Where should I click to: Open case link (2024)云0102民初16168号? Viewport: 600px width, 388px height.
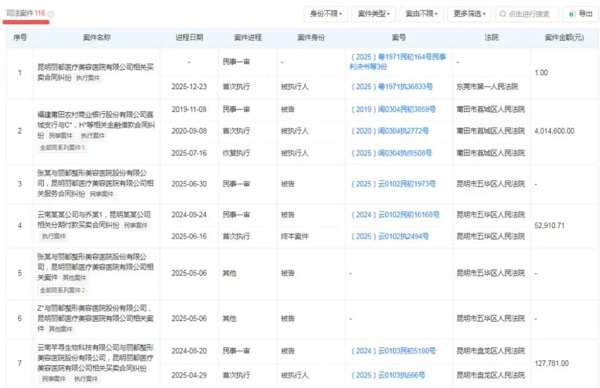pos(396,215)
